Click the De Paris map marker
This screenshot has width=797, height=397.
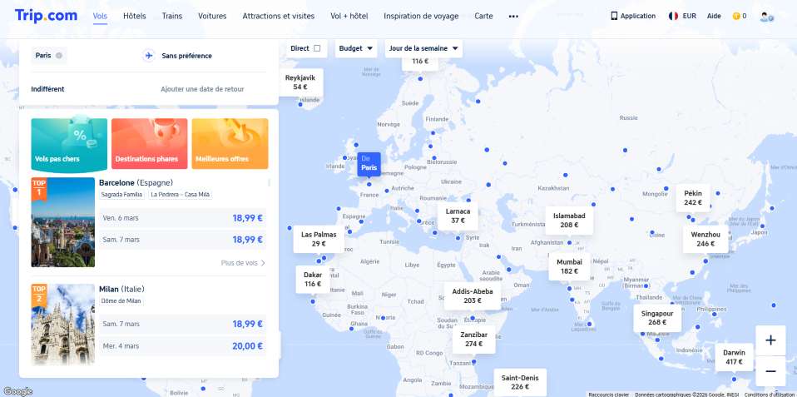pos(369,164)
